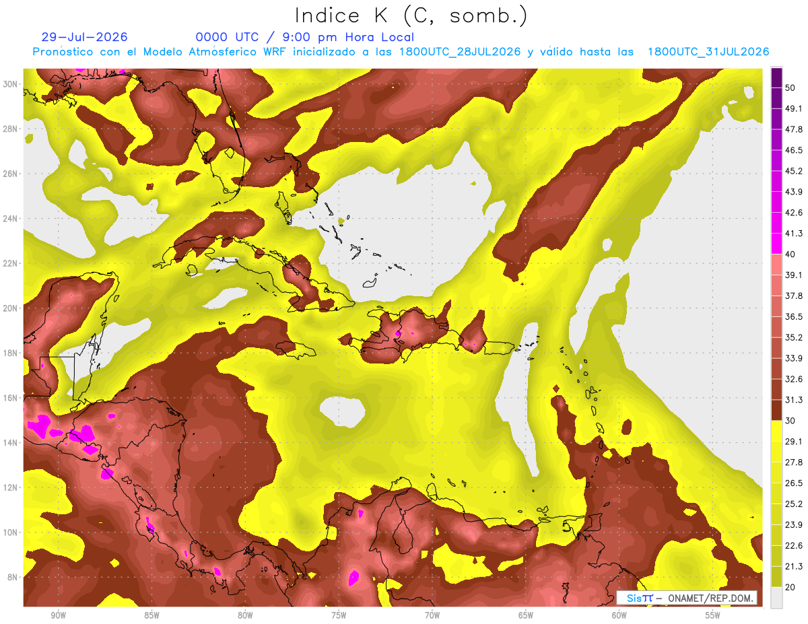Click the colorbar value 31.3

pyautogui.click(x=794, y=400)
